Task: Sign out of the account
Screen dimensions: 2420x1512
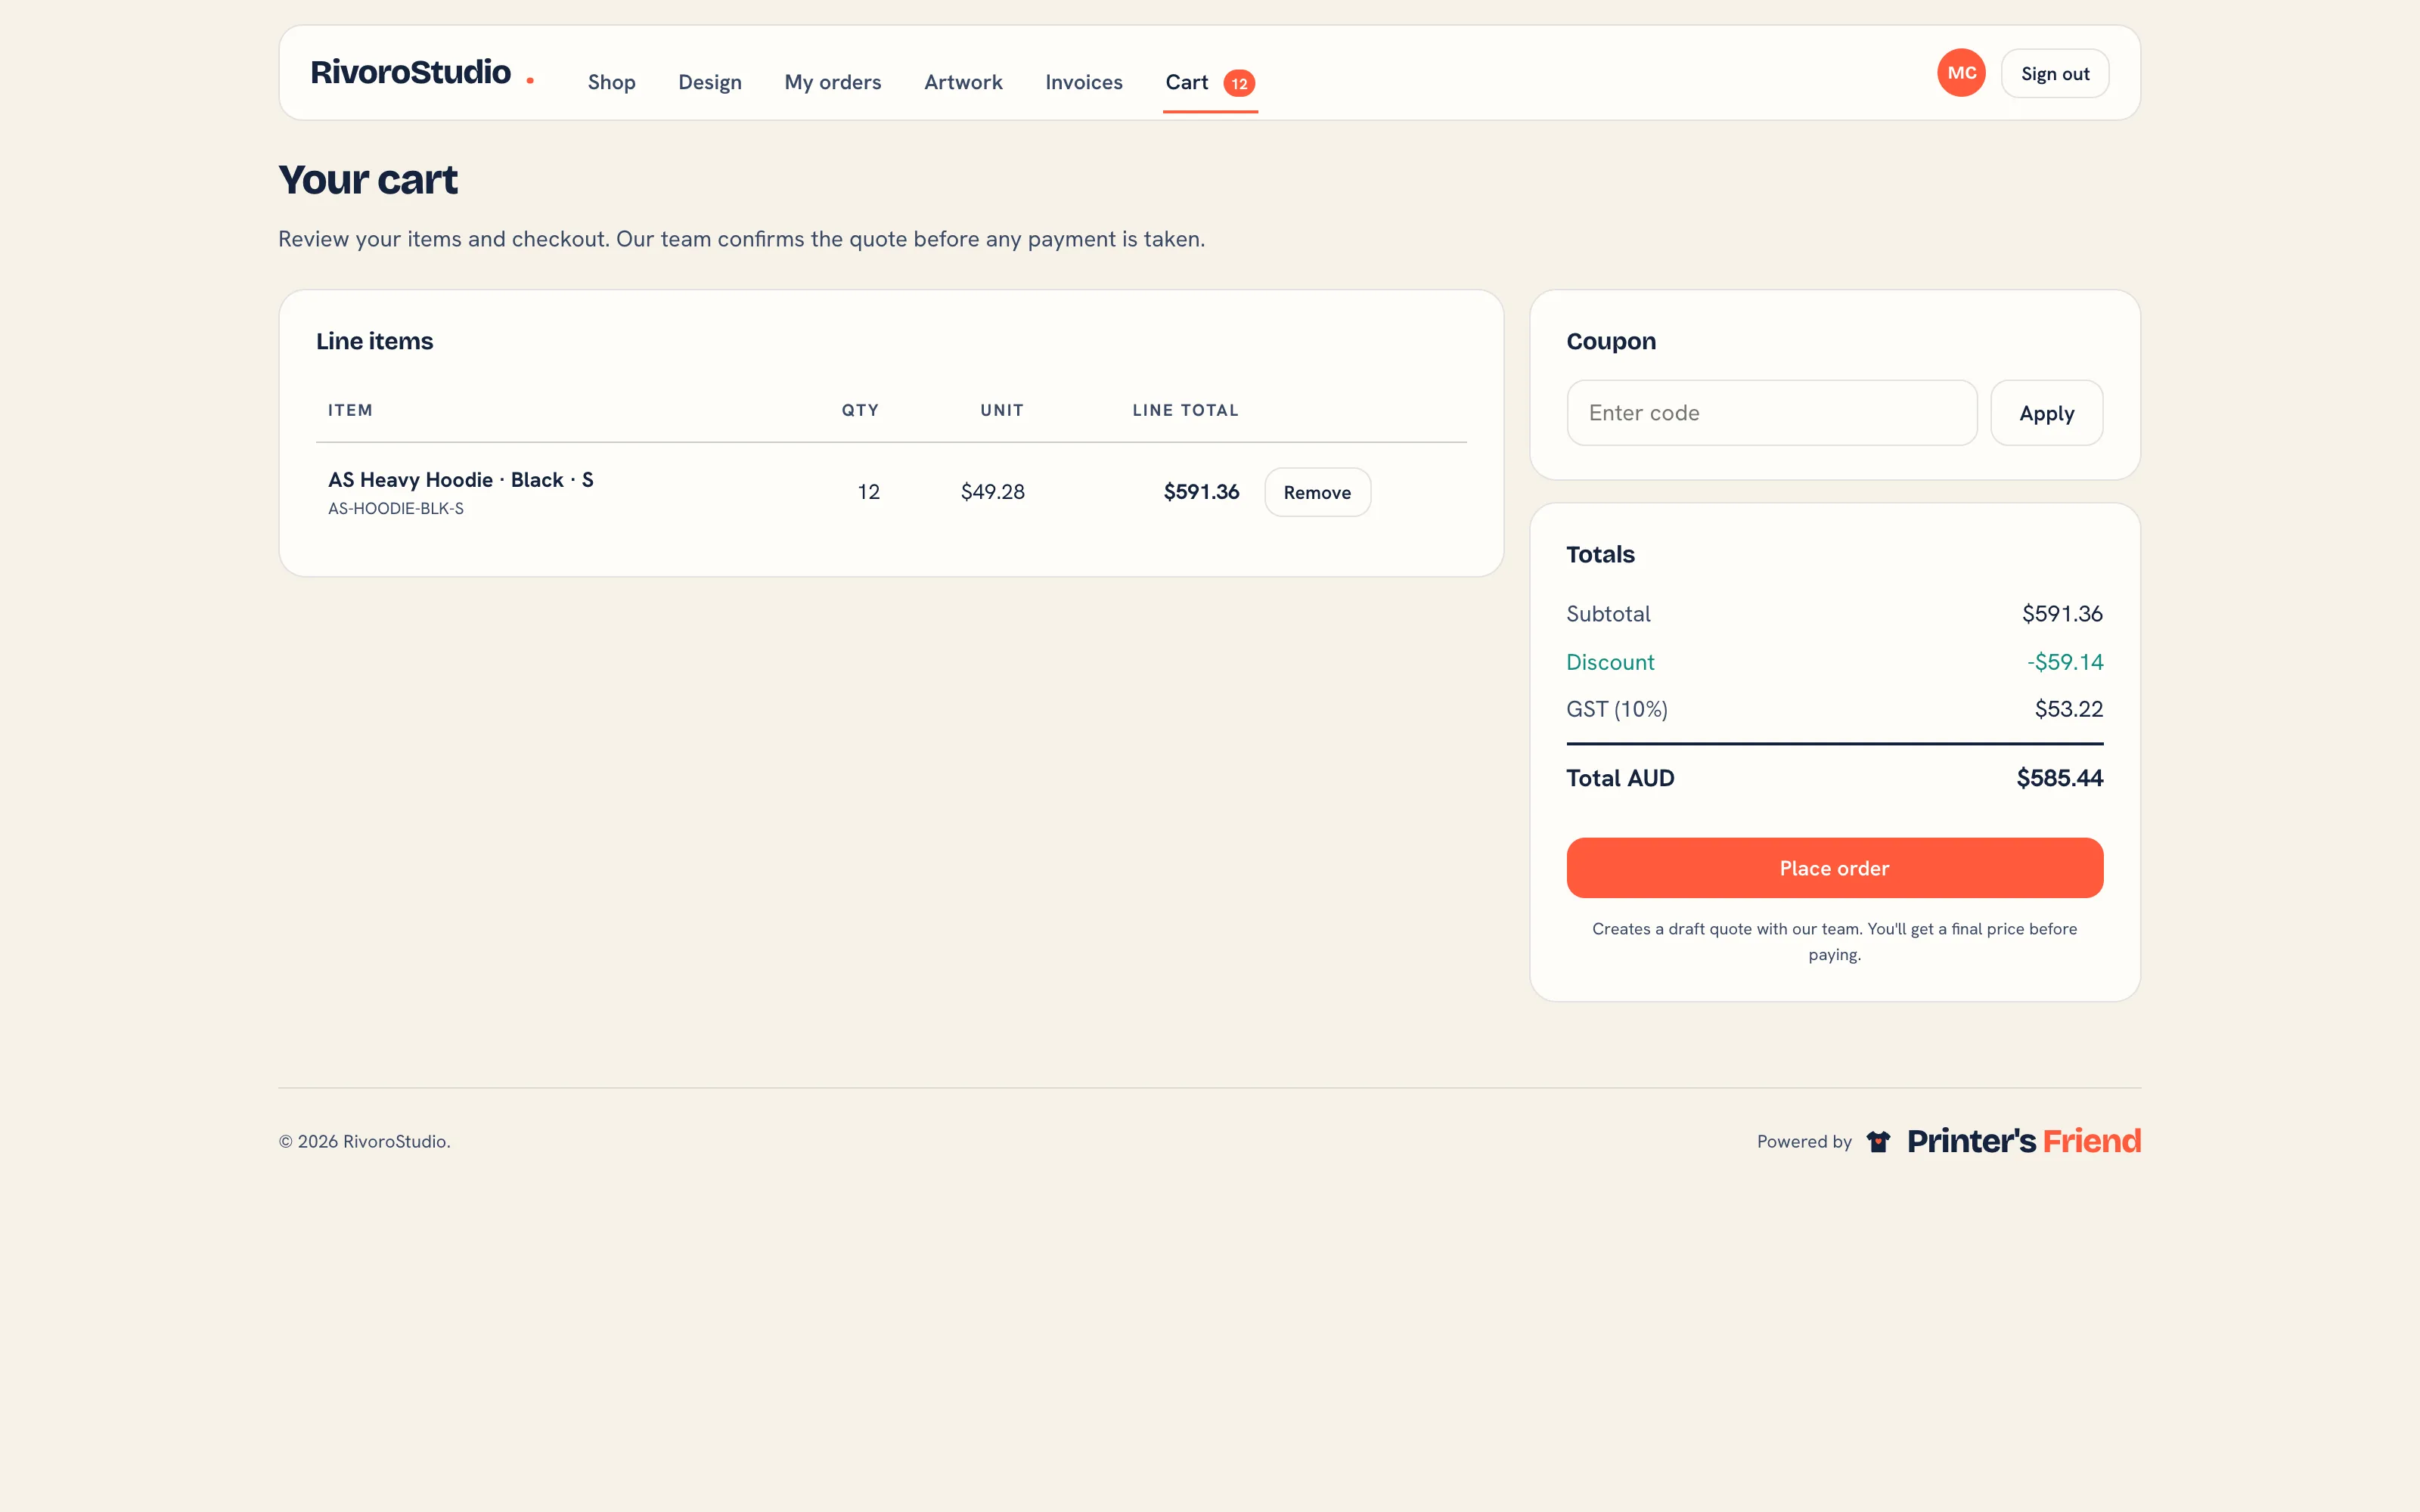Action: pos(2054,73)
